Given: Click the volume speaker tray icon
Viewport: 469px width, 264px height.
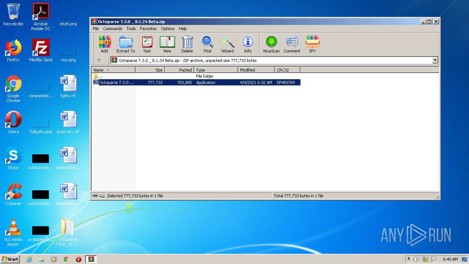Looking at the screenshot, I should (416, 259).
